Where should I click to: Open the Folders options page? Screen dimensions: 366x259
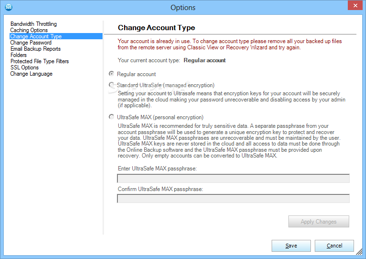pos(18,55)
